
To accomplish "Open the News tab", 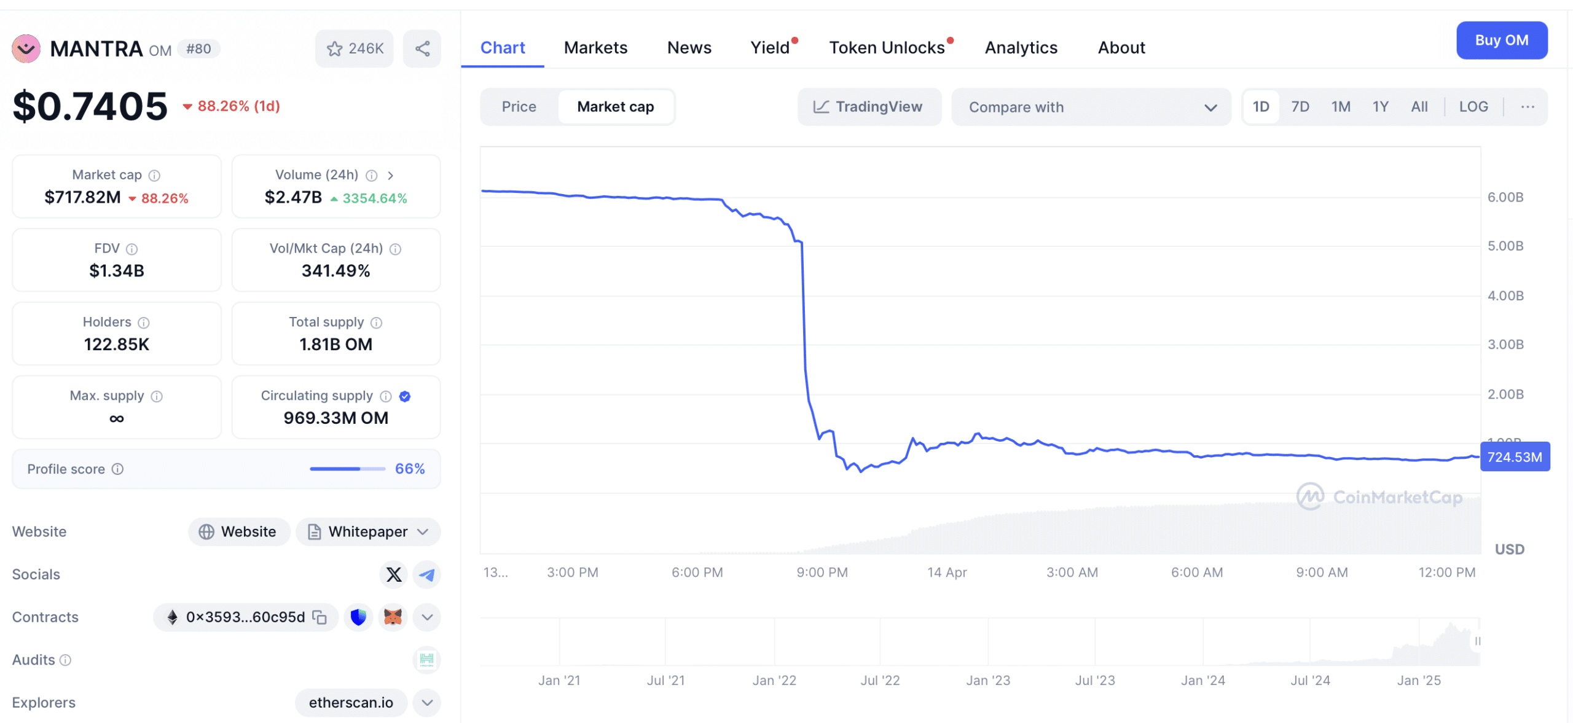I will [x=689, y=48].
